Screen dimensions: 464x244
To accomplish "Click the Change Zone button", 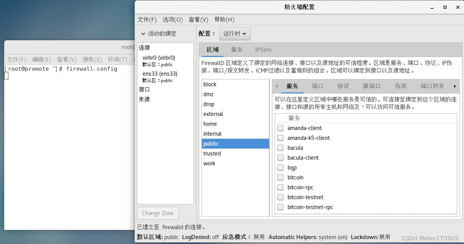I will (157, 213).
